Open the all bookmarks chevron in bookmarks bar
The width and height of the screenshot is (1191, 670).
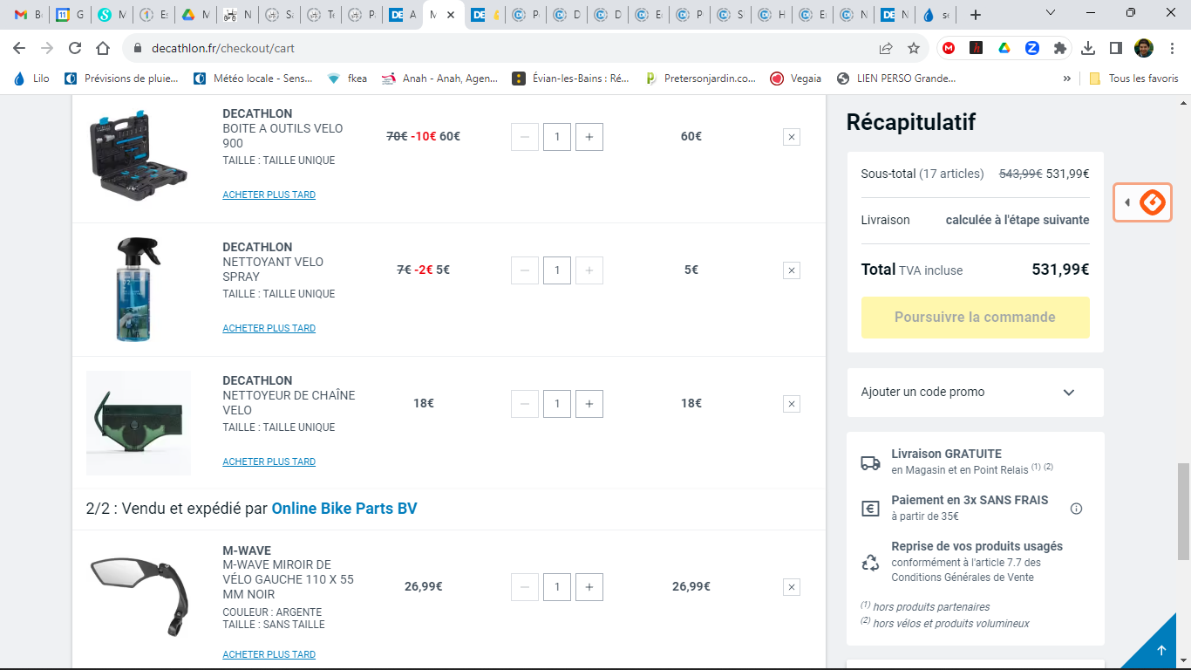pos(1066,79)
